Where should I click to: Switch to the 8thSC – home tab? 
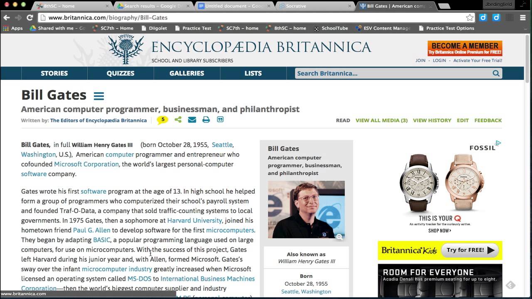click(71, 6)
